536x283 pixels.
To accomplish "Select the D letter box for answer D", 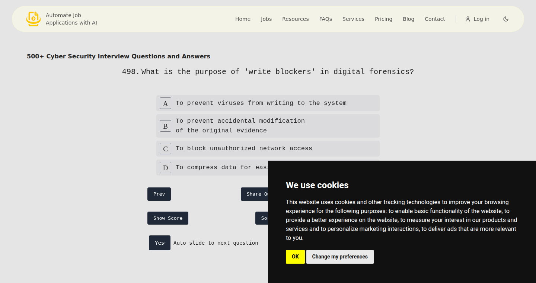I will click(x=166, y=167).
